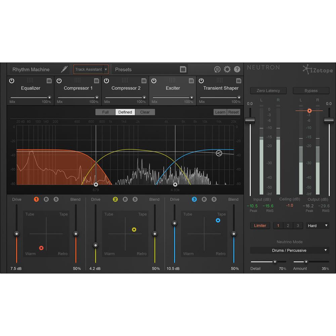Viewport: 336px width, 336px height.
Task: Bypass band 2 using its B button
Action: point(125,199)
